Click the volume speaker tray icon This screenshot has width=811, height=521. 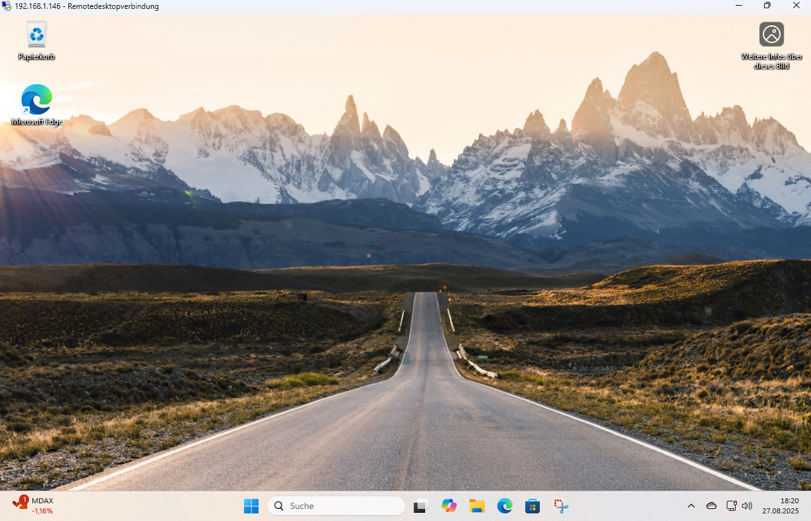click(x=747, y=506)
